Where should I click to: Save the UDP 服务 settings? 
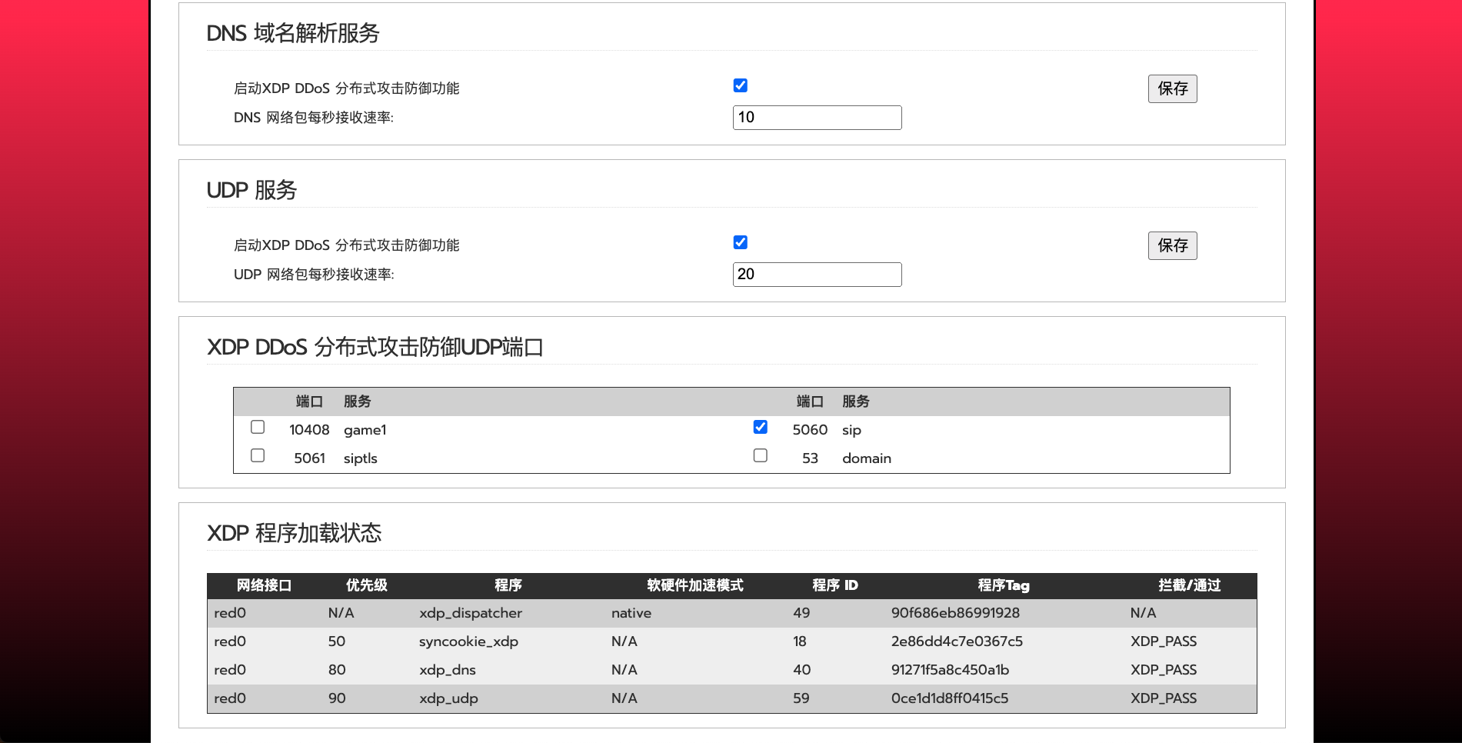coord(1172,245)
